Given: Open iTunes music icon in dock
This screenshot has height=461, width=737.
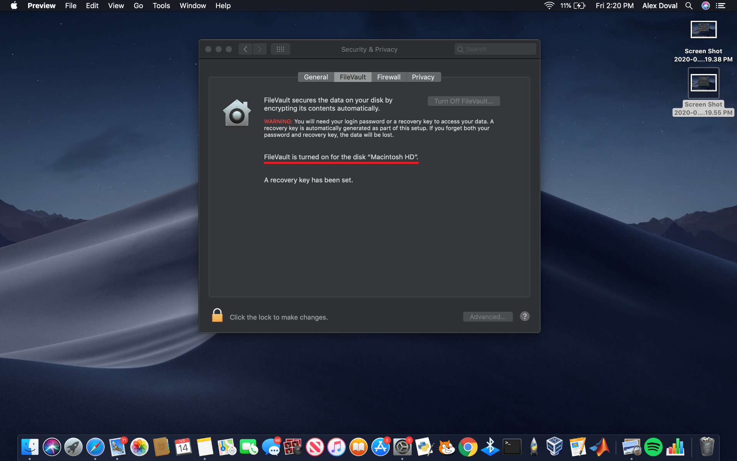Looking at the screenshot, I should click(x=337, y=447).
